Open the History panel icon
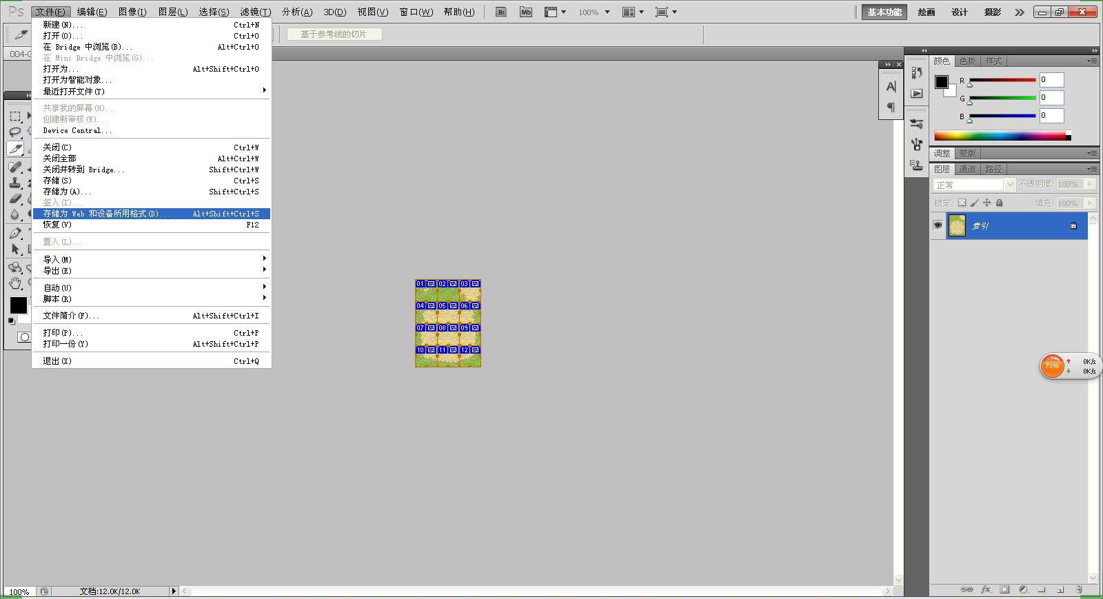This screenshot has width=1103, height=599. pos(916,72)
